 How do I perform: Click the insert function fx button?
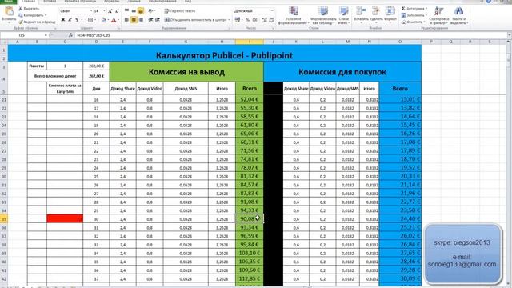coord(70,35)
